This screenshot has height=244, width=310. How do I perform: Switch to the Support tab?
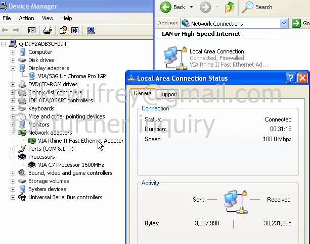point(168,94)
